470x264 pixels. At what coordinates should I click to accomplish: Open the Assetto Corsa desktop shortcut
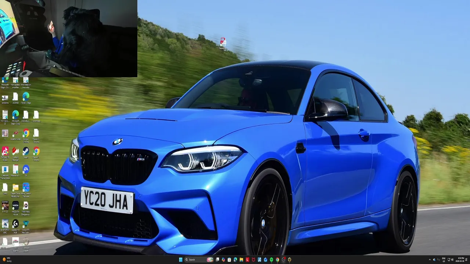coord(15,135)
